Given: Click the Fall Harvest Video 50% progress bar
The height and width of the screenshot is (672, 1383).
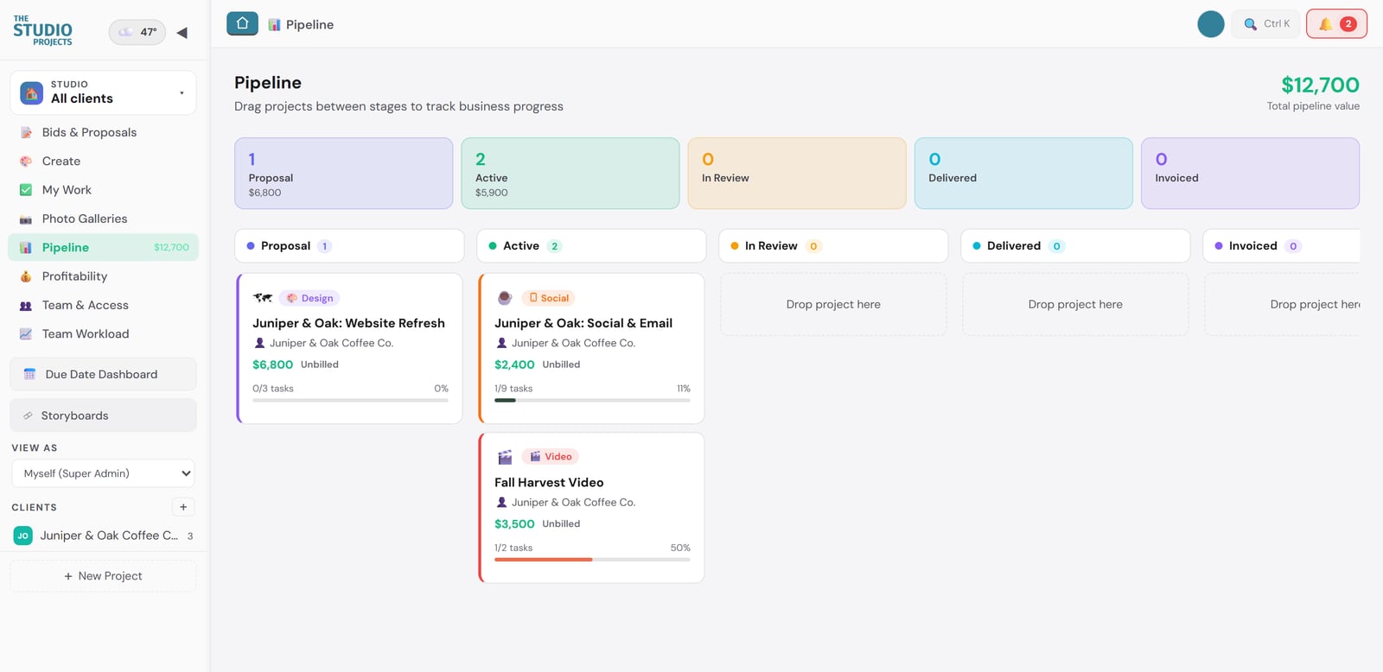Looking at the screenshot, I should (x=592, y=560).
